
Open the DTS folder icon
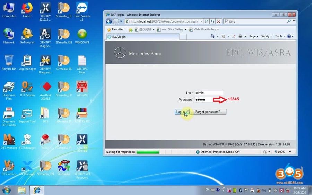[45, 115]
